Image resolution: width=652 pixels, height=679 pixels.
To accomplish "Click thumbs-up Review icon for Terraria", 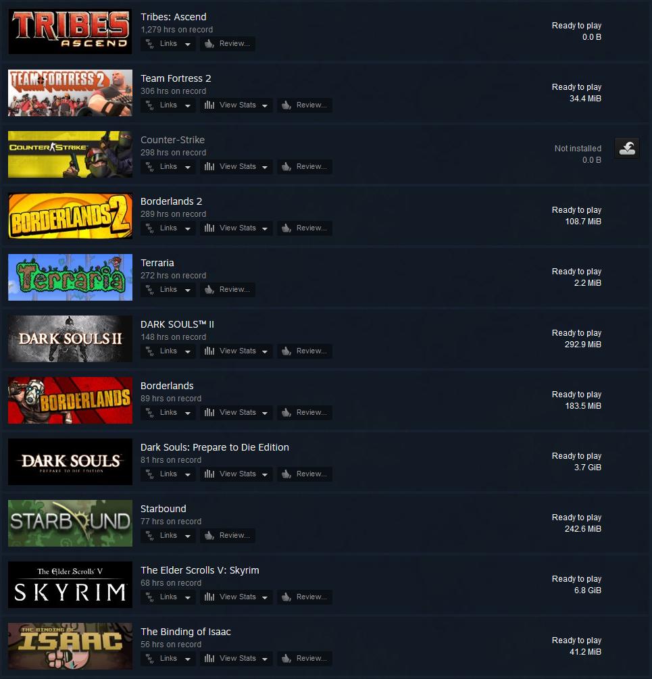I will [x=209, y=290].
